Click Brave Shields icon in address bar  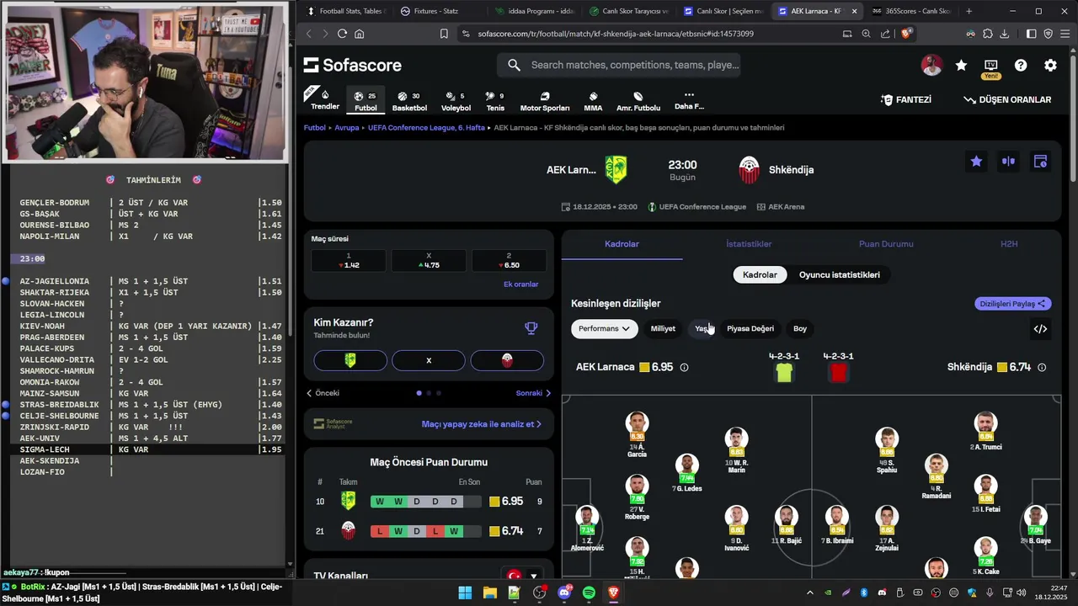pos(905,34)
